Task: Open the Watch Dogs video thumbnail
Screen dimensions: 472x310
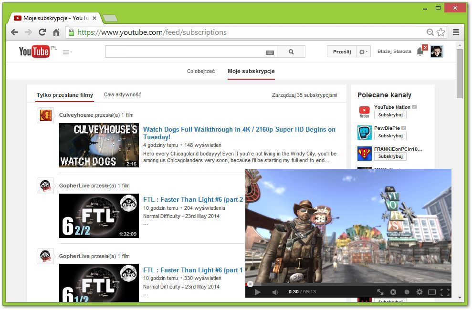Action: [99, 145]
